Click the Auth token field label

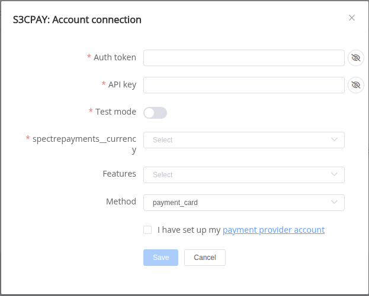[115, 57]
